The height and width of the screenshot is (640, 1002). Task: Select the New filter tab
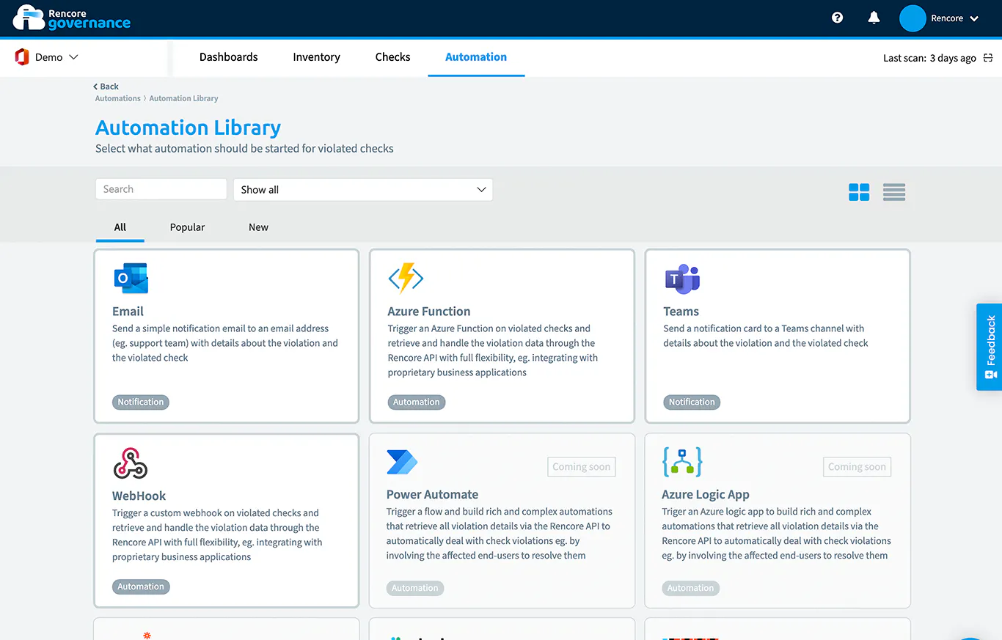(x=258, y=227)
